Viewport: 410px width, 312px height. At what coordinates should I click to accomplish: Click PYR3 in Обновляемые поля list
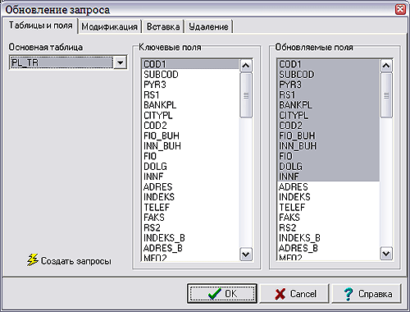click(x=329, y=85)
